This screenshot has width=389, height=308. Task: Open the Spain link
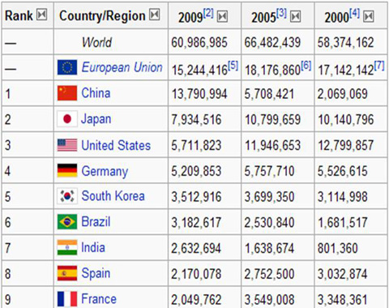click(96, 273)
